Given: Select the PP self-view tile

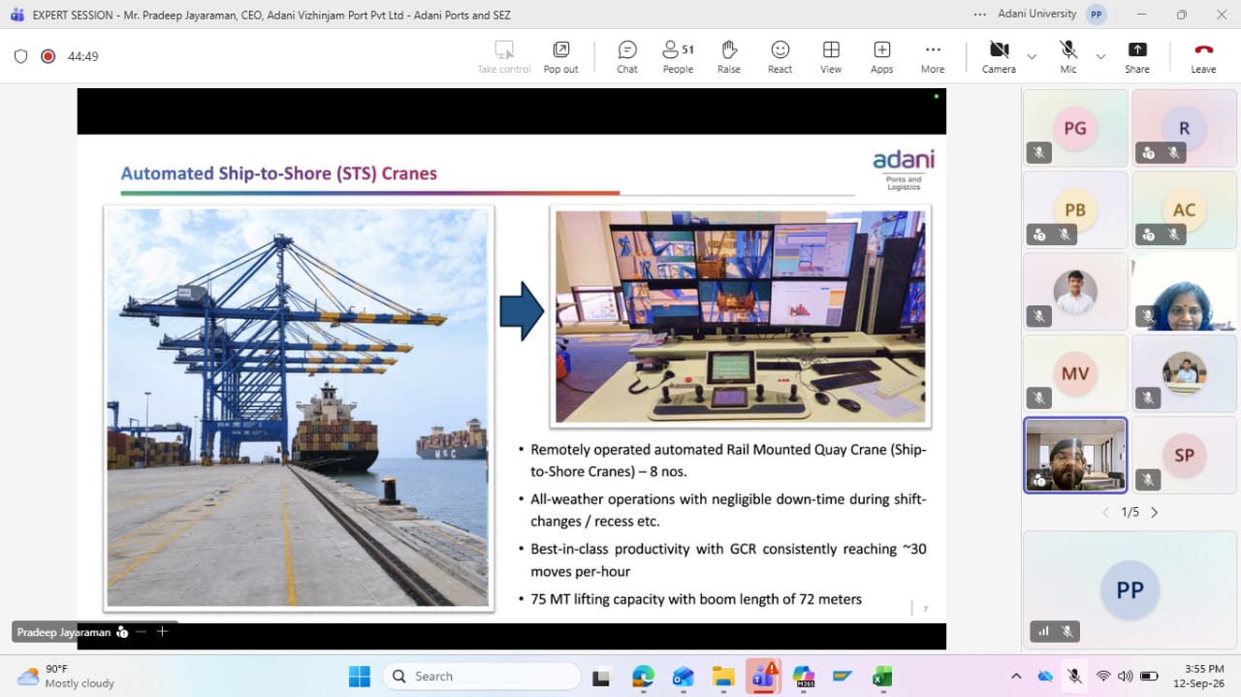Looking at the screenshot, I should pyautogui.click(x=1130, y=589).
